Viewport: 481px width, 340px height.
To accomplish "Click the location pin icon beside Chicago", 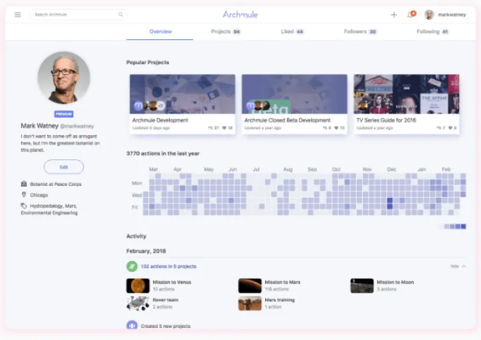I will 24,195.
